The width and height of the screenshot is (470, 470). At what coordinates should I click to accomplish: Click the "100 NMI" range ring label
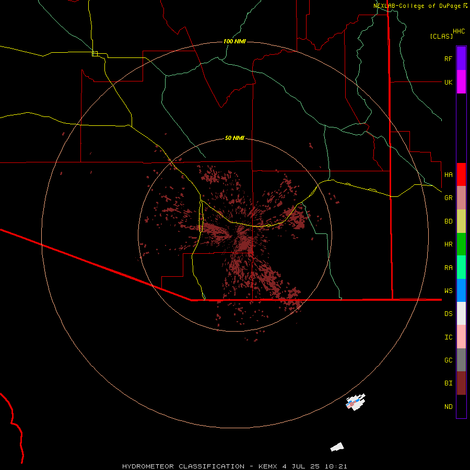(x=234, y=41)
